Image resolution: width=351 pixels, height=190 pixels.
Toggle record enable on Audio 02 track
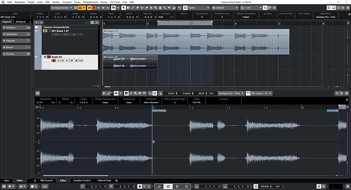click(53, 60)
